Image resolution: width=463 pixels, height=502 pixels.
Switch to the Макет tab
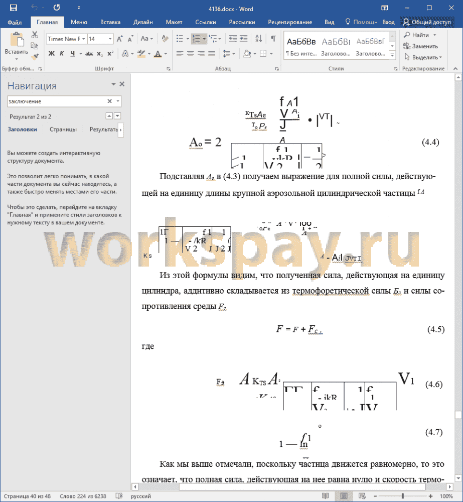point(174,22)
